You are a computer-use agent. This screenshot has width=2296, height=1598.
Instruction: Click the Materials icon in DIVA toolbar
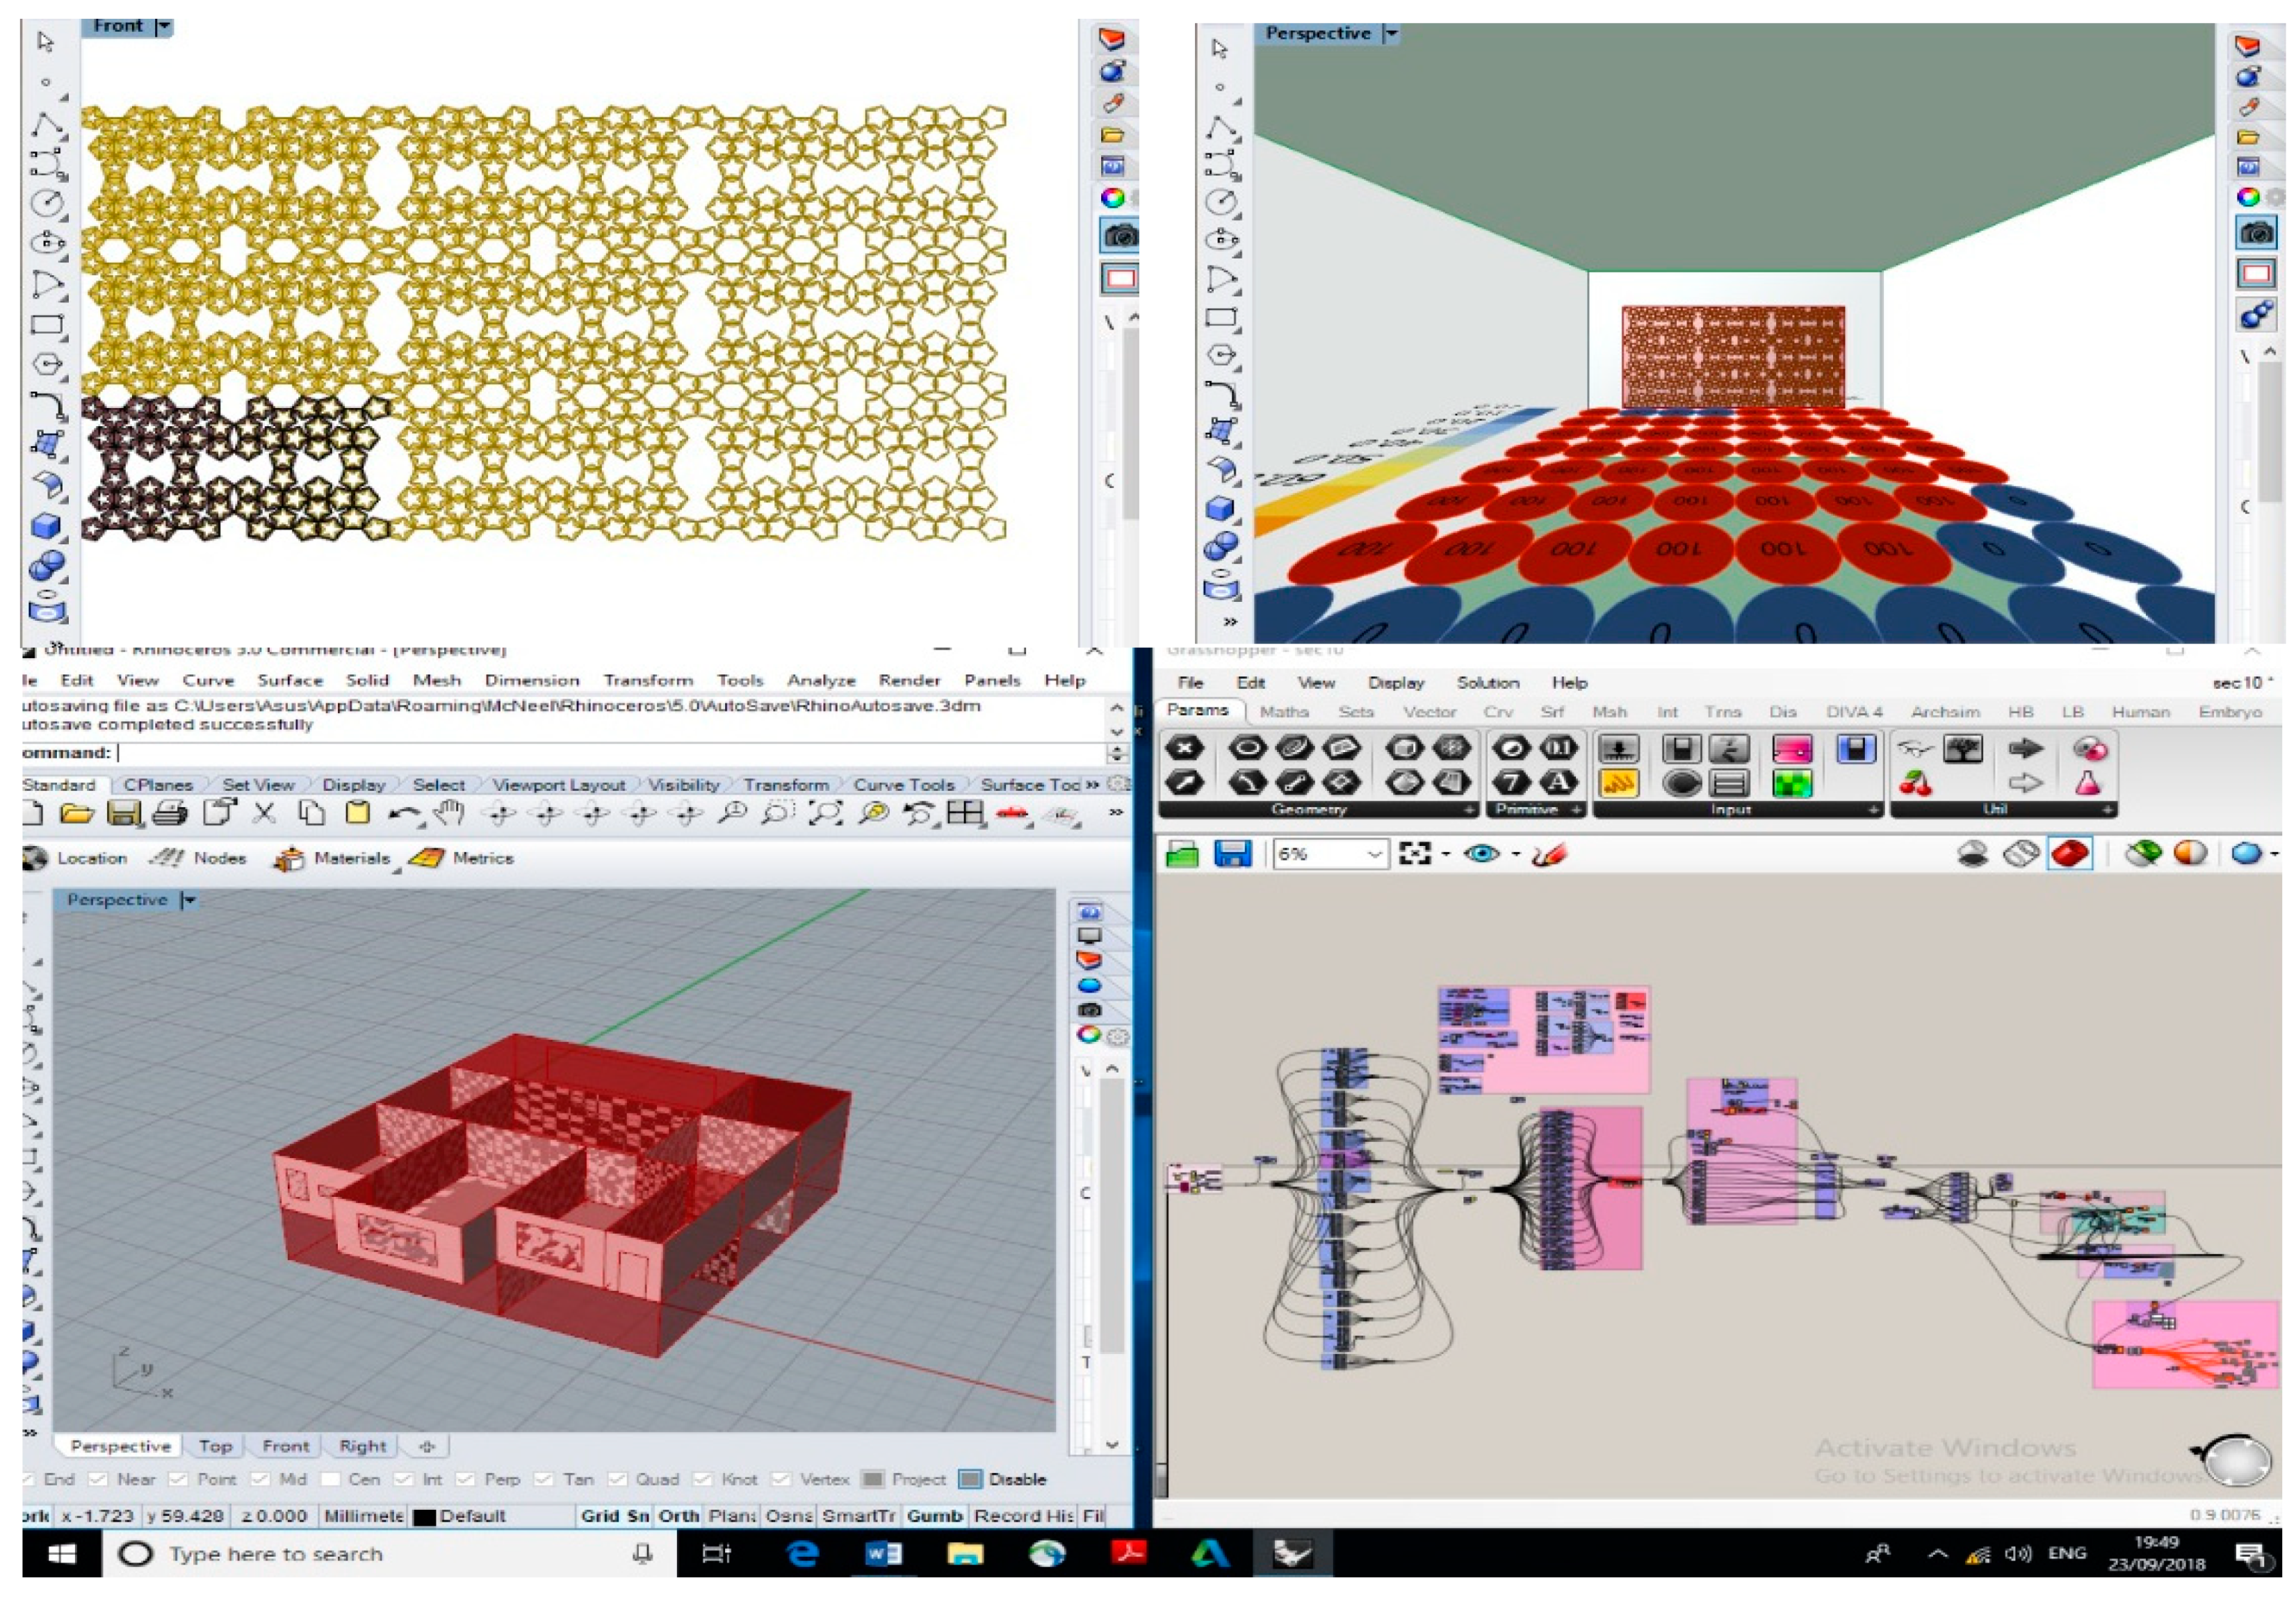point(290,858)
